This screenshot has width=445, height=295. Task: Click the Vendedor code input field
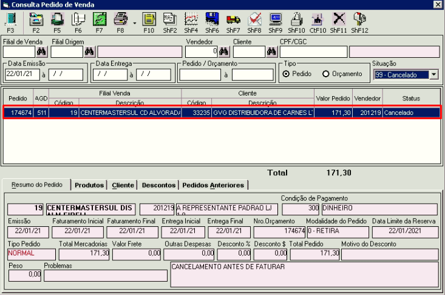[x=202, y=52]
